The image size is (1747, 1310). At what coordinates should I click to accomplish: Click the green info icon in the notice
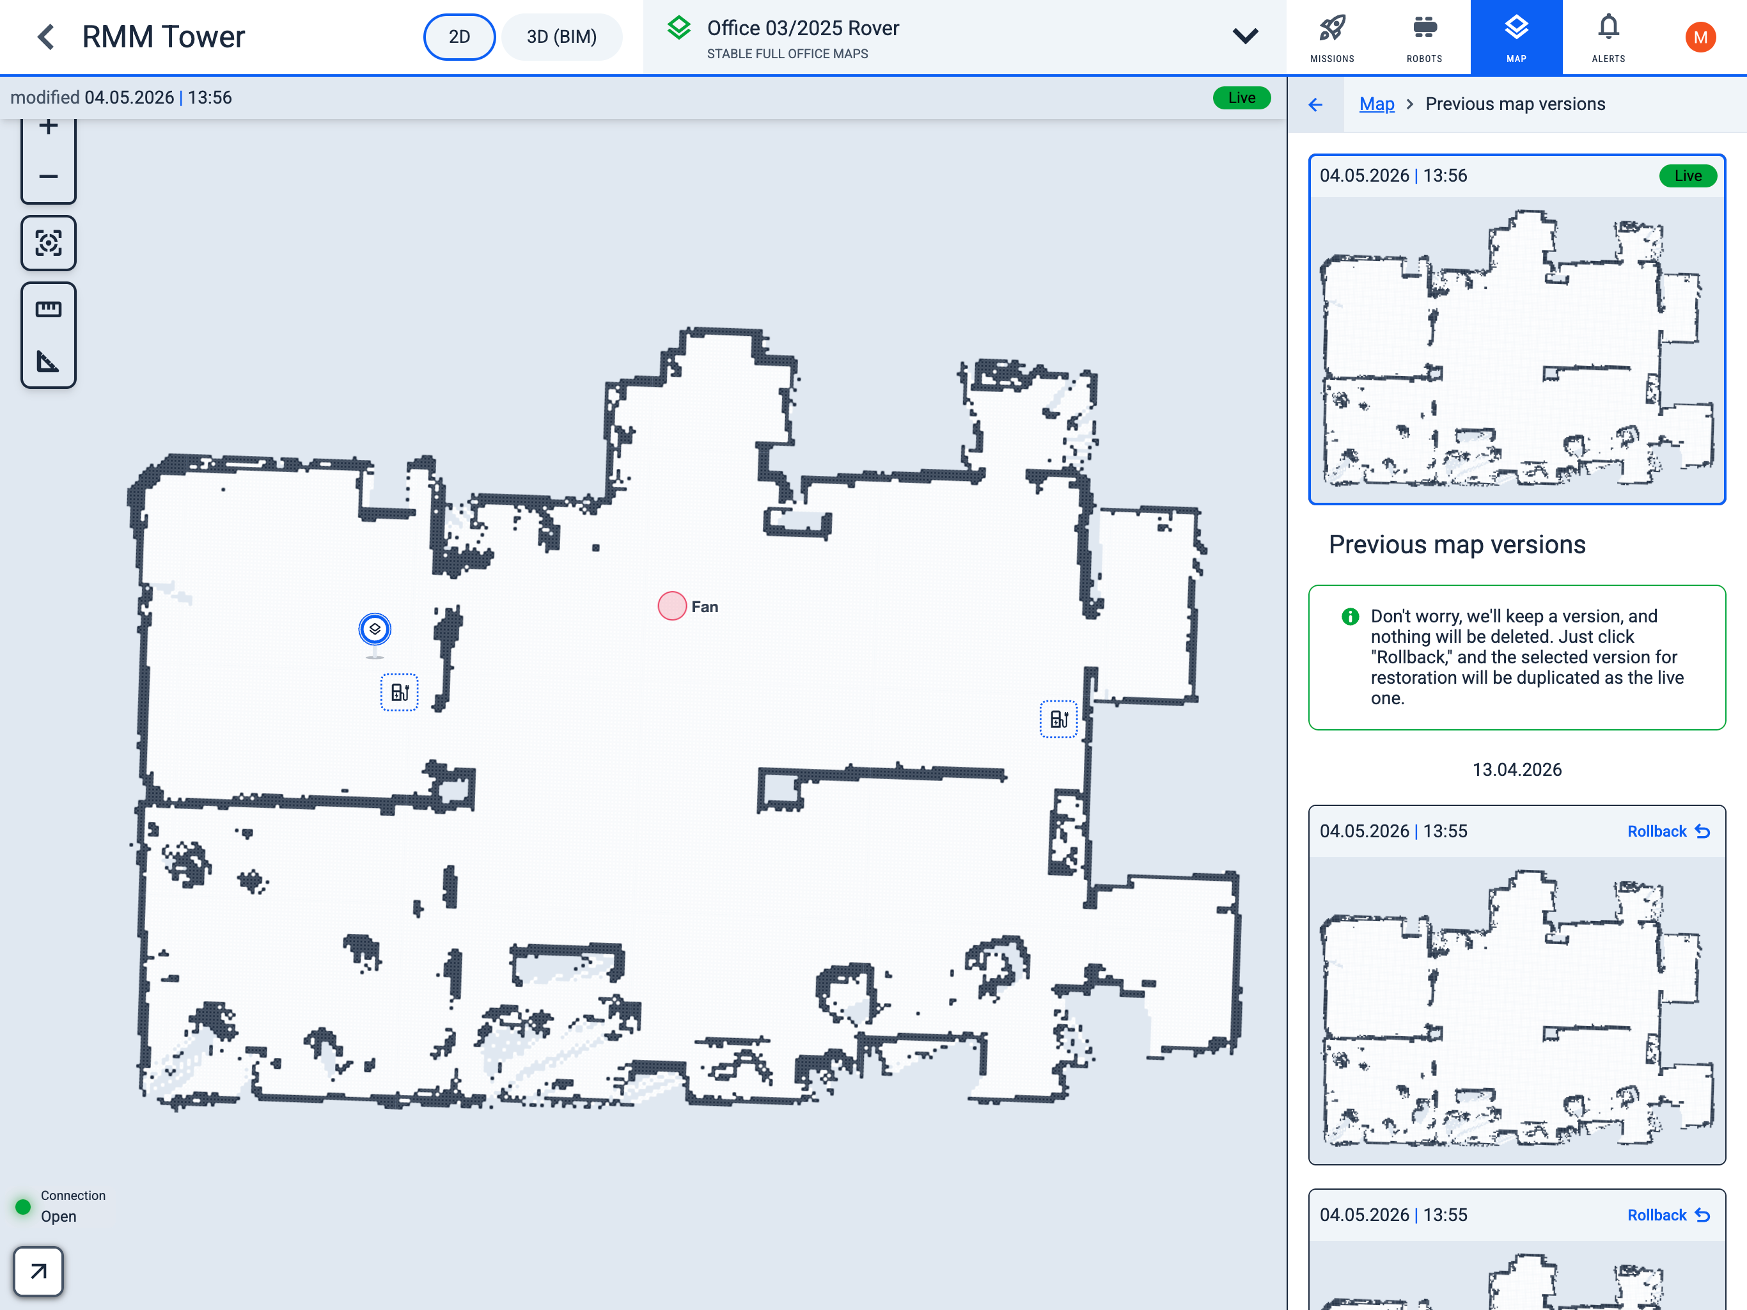[x=1350, y=616]
